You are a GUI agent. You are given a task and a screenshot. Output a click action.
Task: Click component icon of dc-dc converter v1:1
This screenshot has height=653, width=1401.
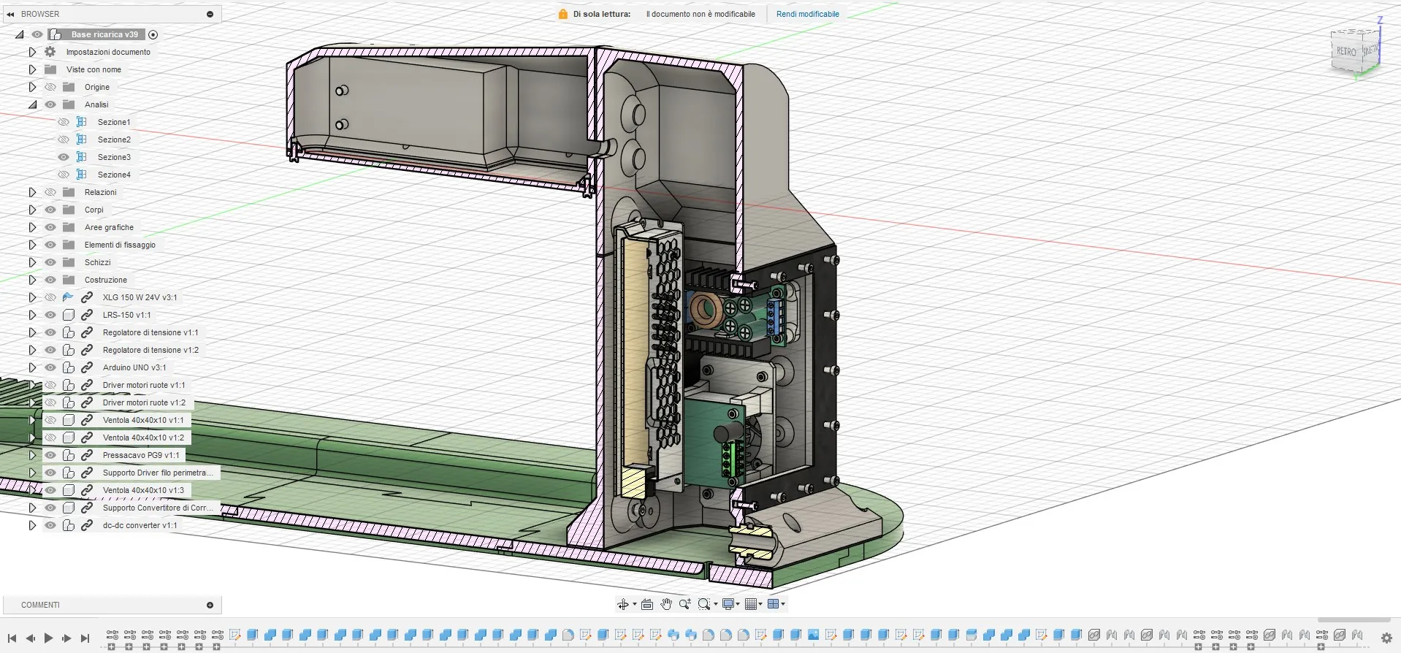[69, 525]
